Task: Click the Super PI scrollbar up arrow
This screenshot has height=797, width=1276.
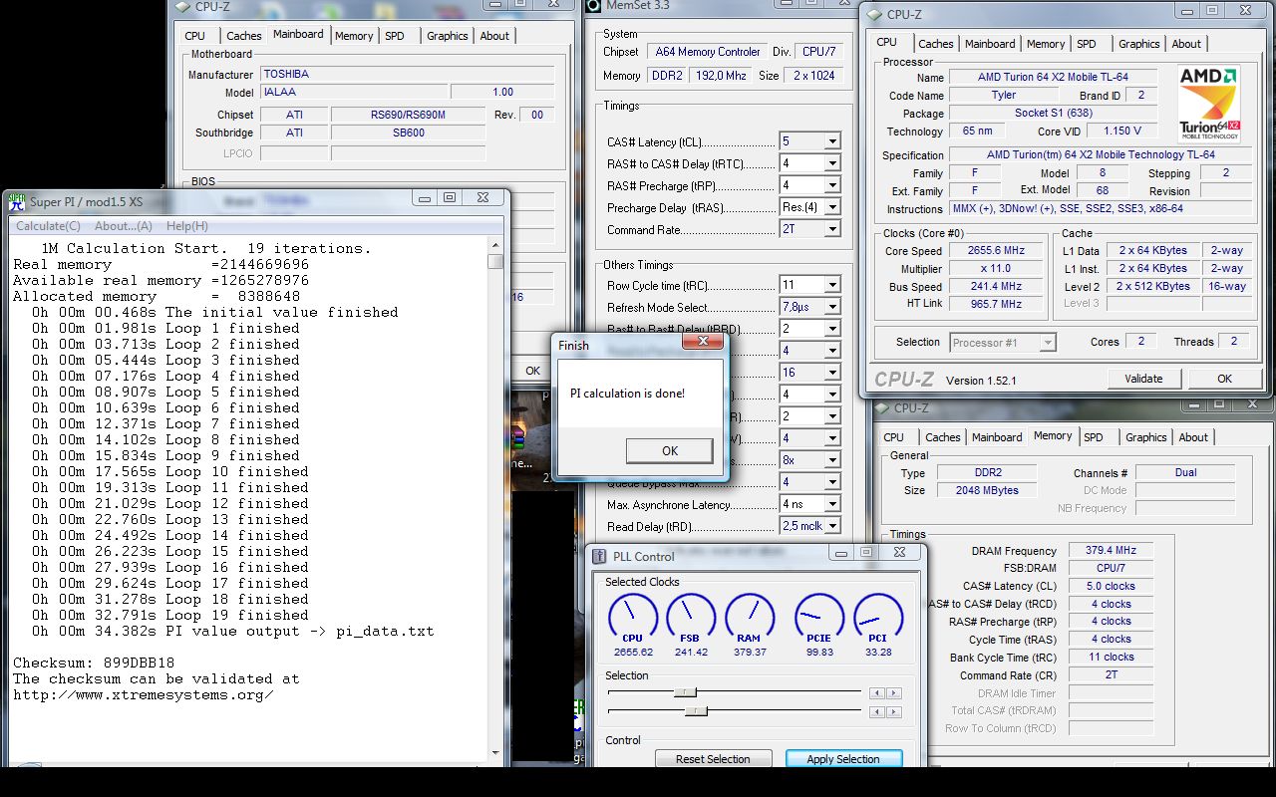Action: click(495, 246)
